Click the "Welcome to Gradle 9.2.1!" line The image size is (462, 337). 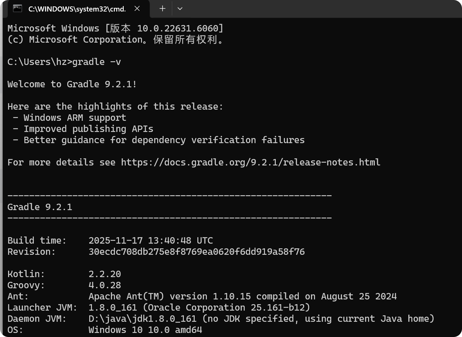click(x=72, y=84)
